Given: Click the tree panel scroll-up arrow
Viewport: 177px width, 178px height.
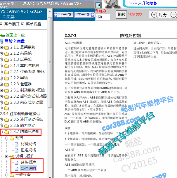Looking at the screenshot, I should pos(50,11).
